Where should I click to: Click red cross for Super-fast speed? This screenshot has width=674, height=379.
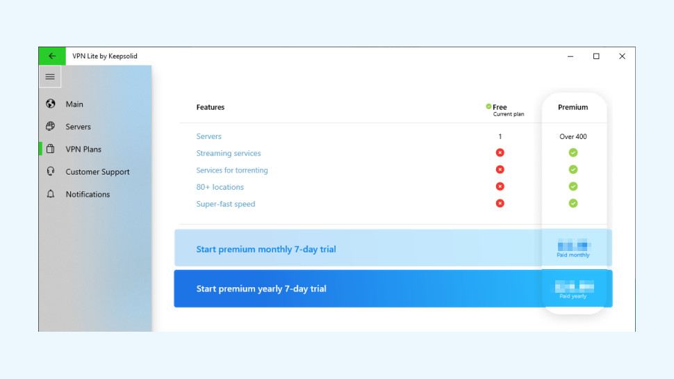(500, 203)
